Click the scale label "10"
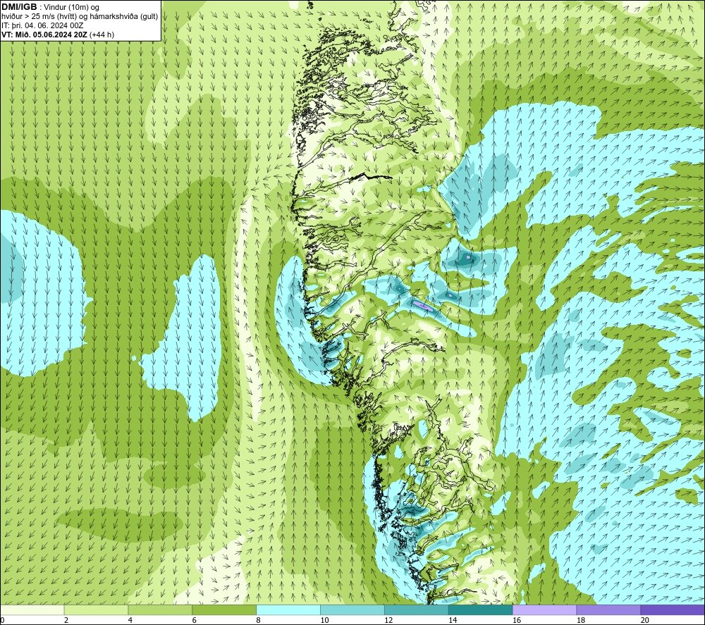 coord(324,621)
